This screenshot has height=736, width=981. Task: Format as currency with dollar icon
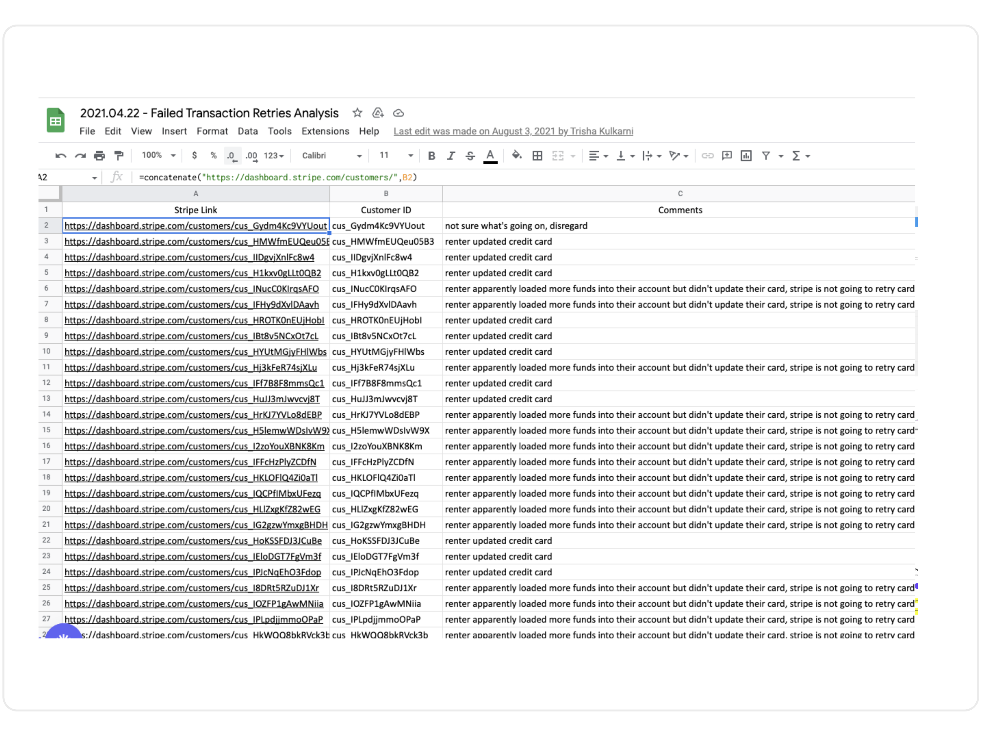coord(194,155)
